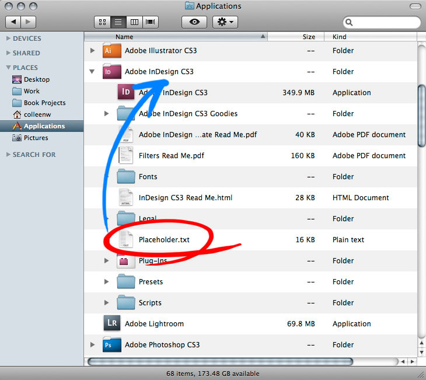Select the Adobe InDesign CS3 folder icon
The width and height of the screenshot is (426, 380).
pos(111,71)
